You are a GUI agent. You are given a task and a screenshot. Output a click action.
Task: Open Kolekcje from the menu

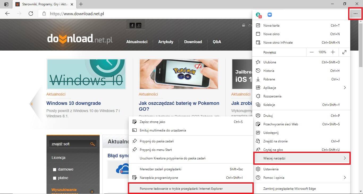301,105
